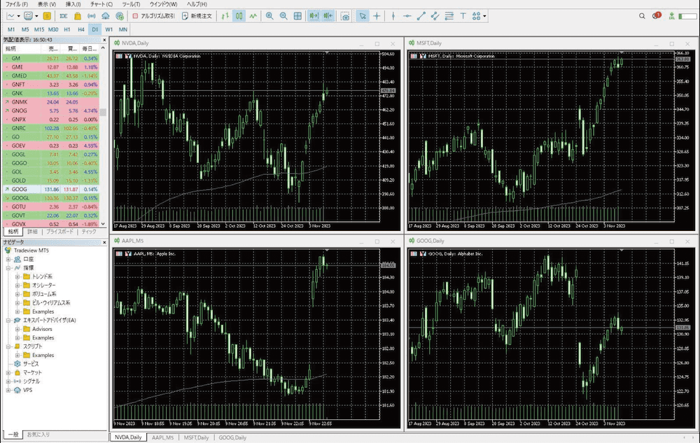This screenshot has width=700, height=443.
Task: Select the crosshair cursor tool
Action: pos(377,15)
